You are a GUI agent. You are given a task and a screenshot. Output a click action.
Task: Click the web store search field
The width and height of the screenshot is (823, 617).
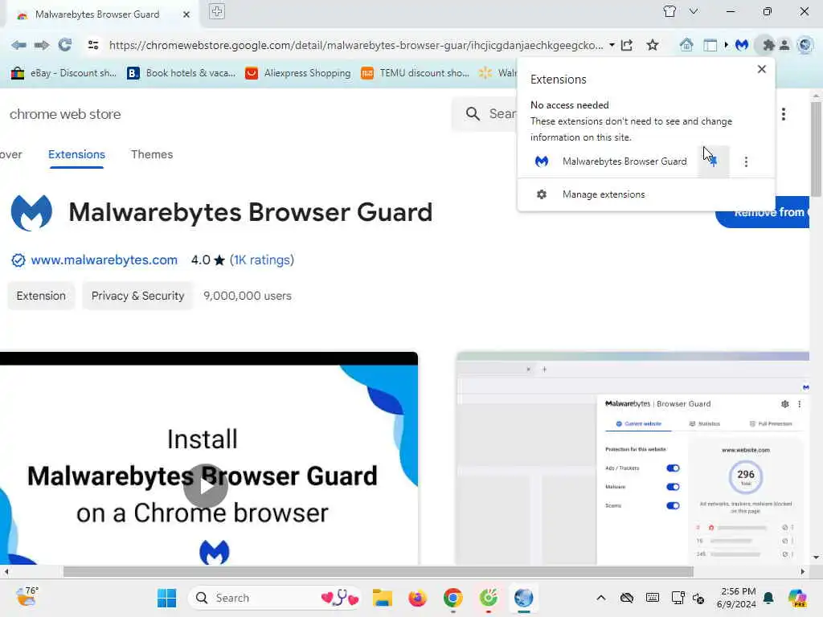(485, 114)
